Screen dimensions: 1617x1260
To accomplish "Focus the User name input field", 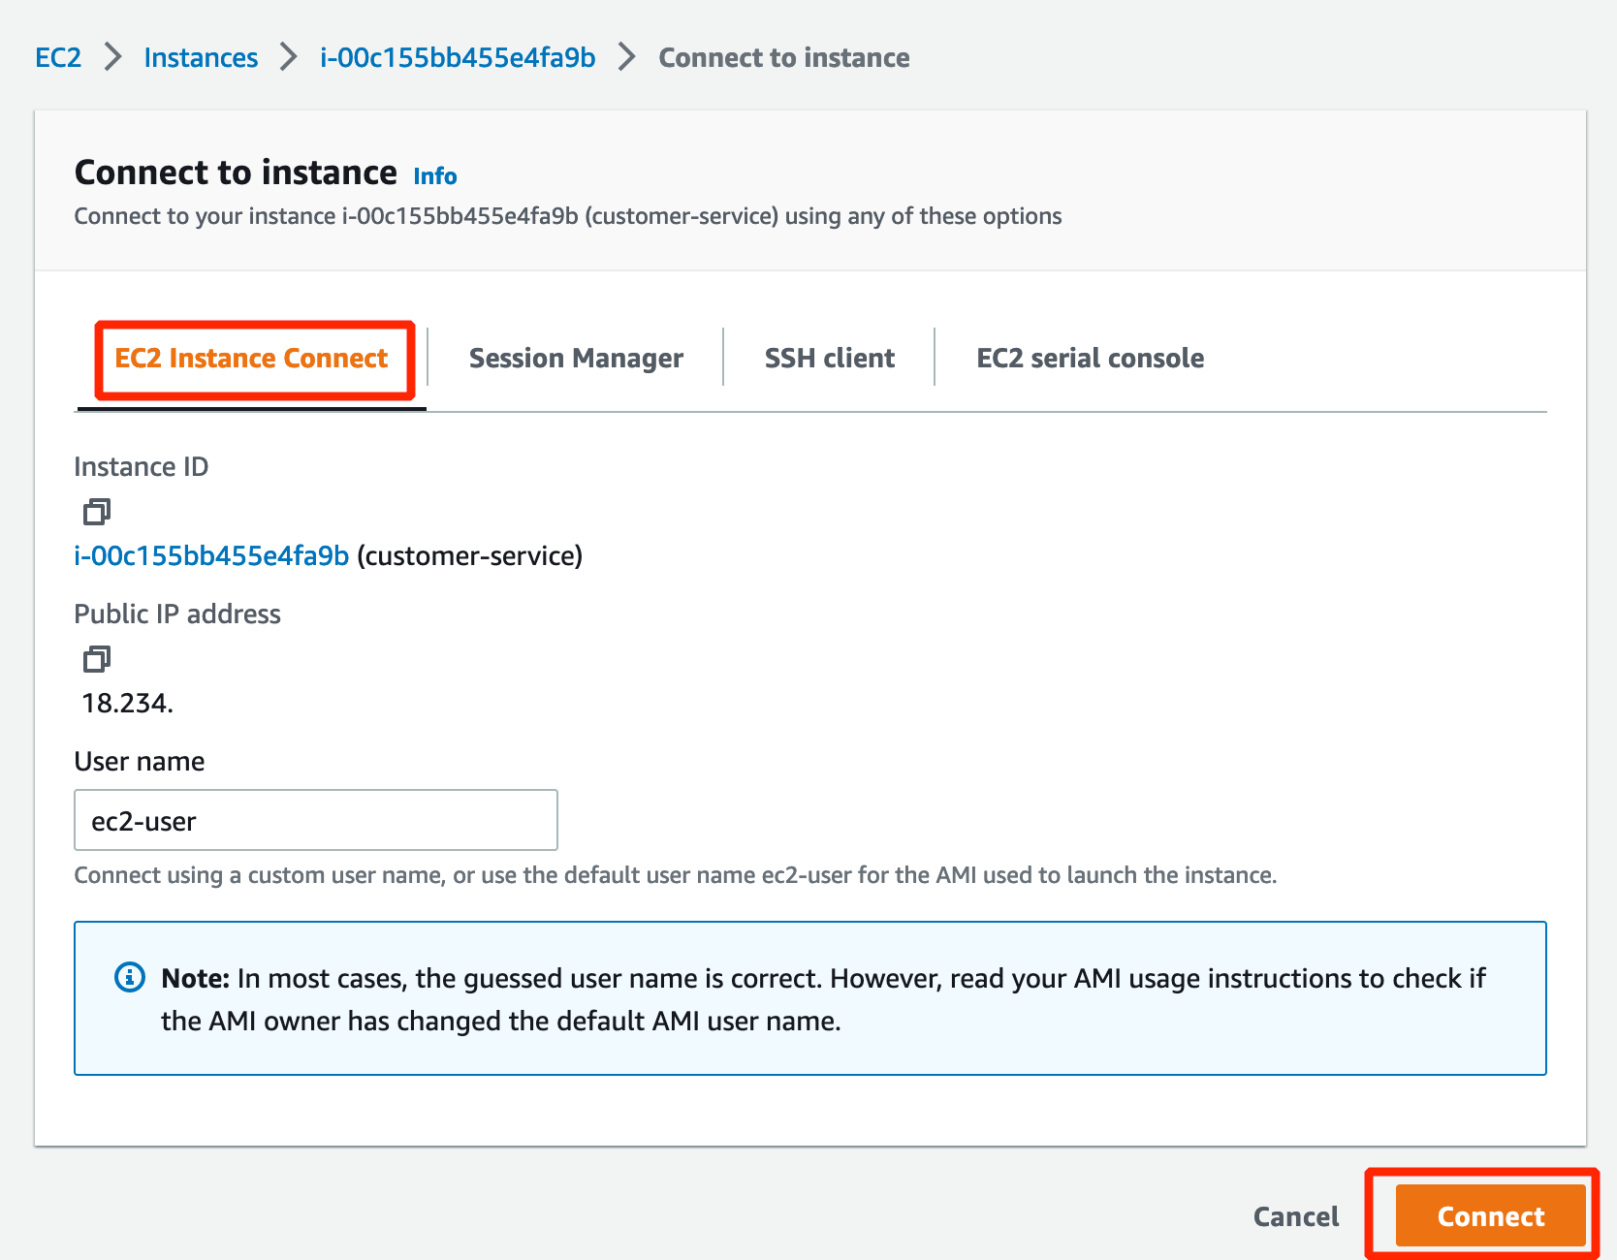I will [316, 820].
